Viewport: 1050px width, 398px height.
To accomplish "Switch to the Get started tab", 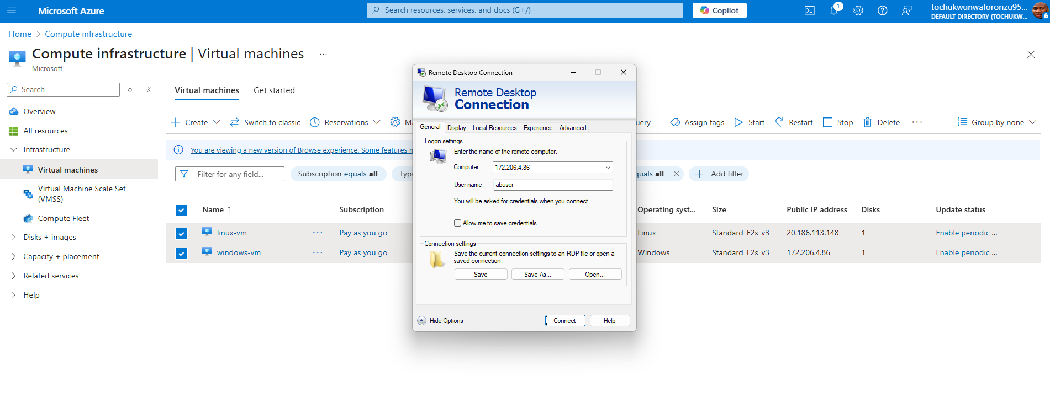I will tap(274, 90).
